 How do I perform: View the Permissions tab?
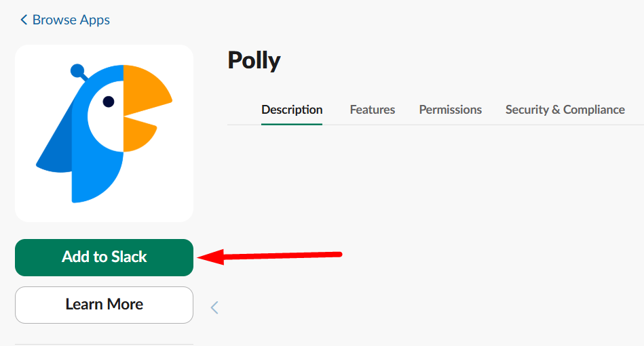tap(451, 110)
